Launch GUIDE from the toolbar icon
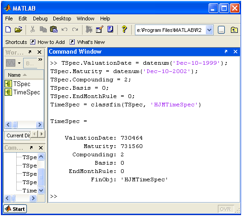This screenshot has width=242, height=216. coord(100,29)
